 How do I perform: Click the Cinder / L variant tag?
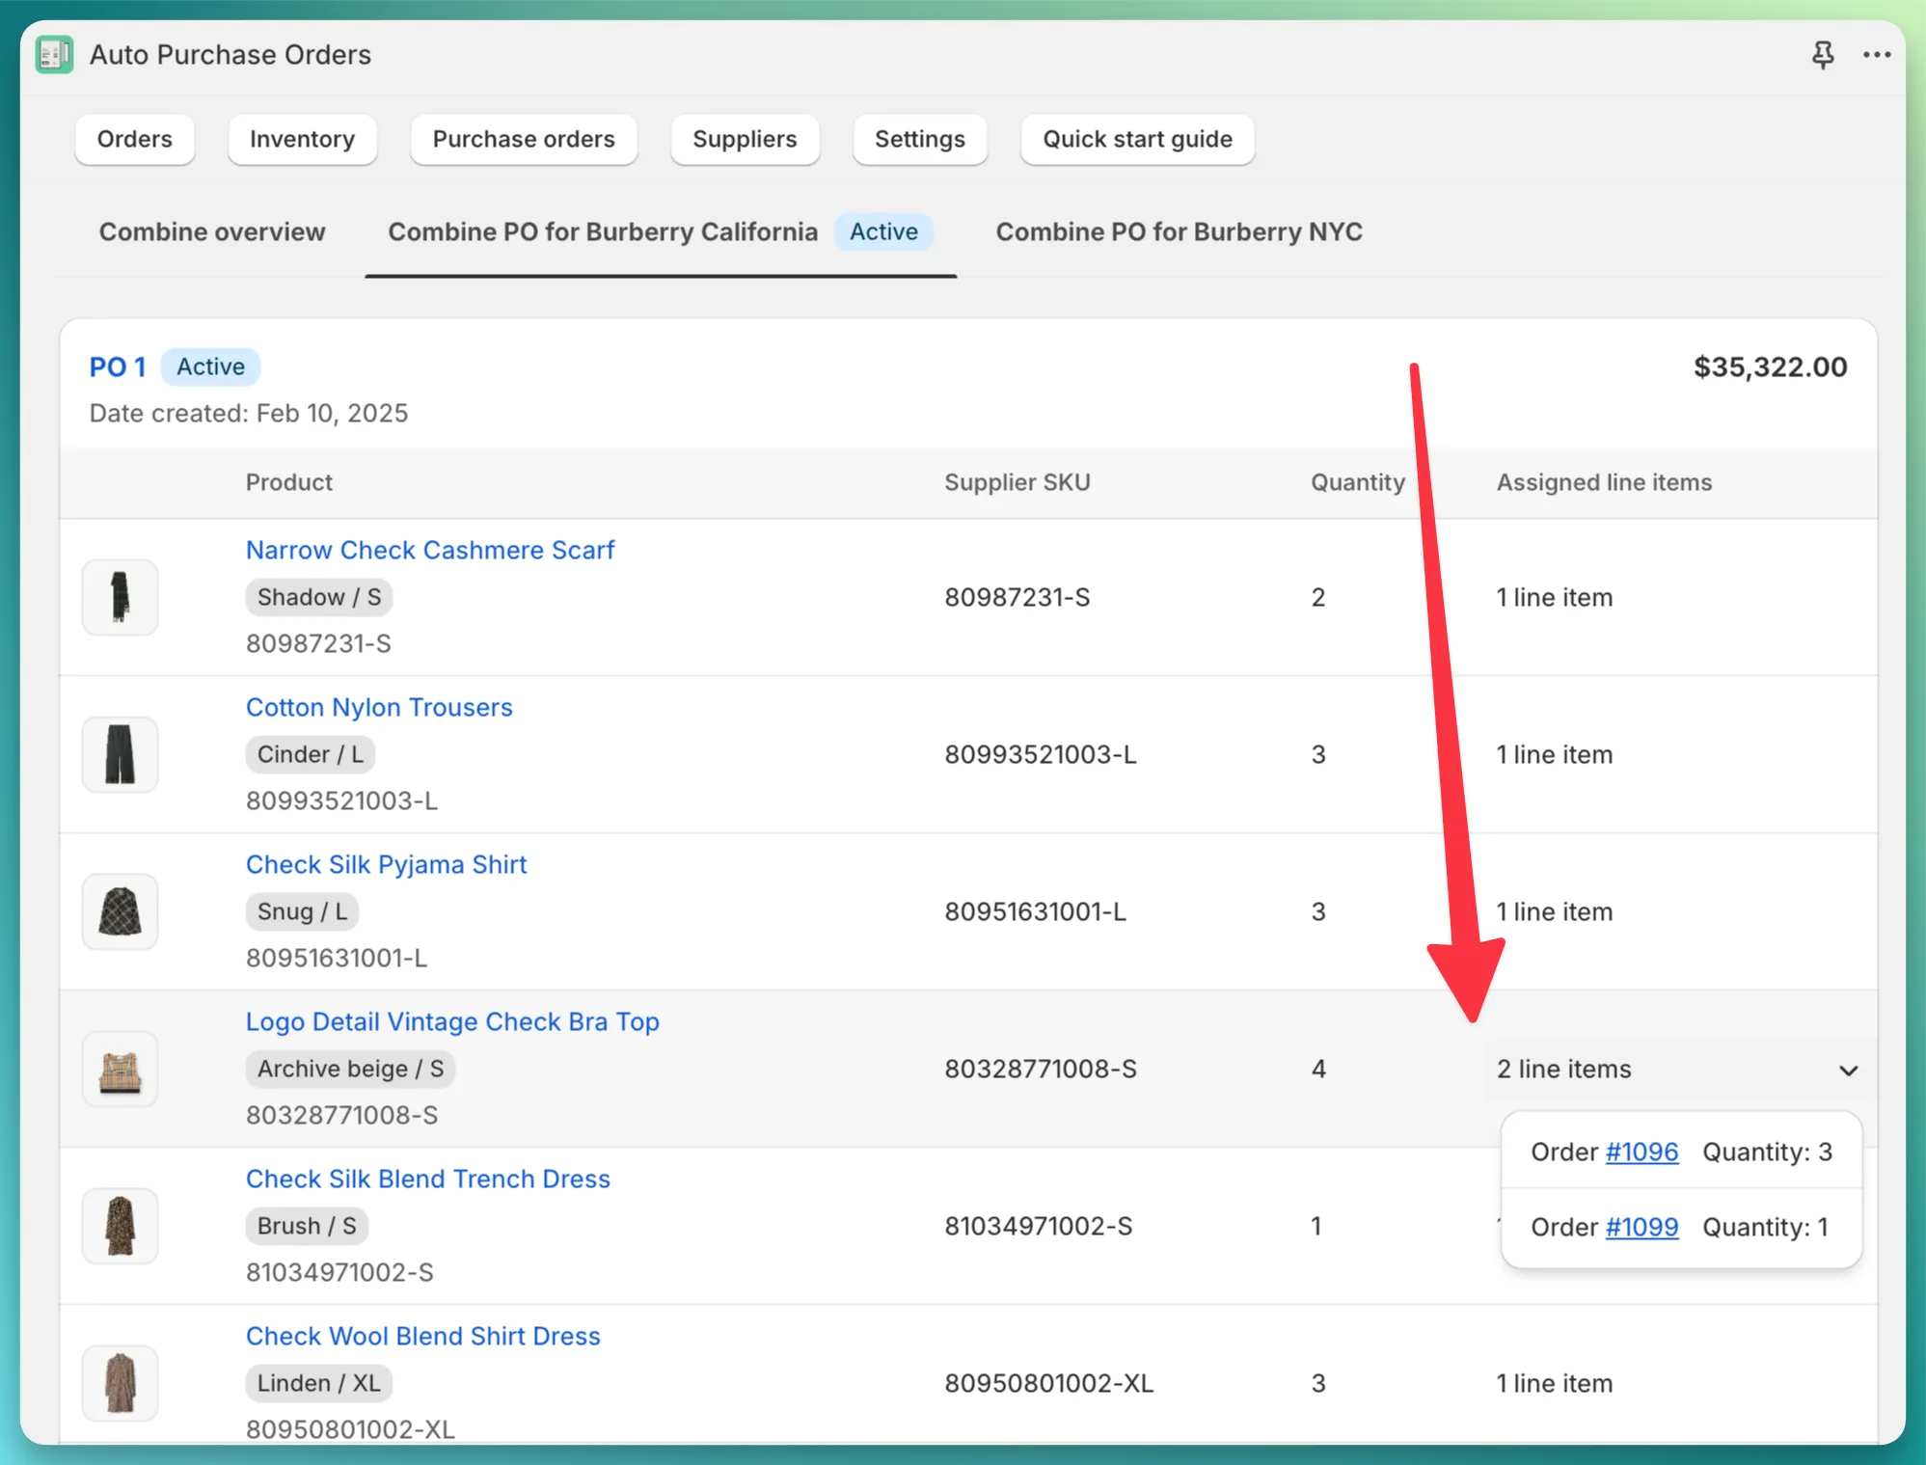tap(311, 754)
